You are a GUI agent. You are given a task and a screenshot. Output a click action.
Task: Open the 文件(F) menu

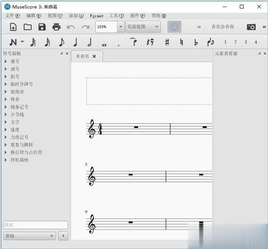13,16
